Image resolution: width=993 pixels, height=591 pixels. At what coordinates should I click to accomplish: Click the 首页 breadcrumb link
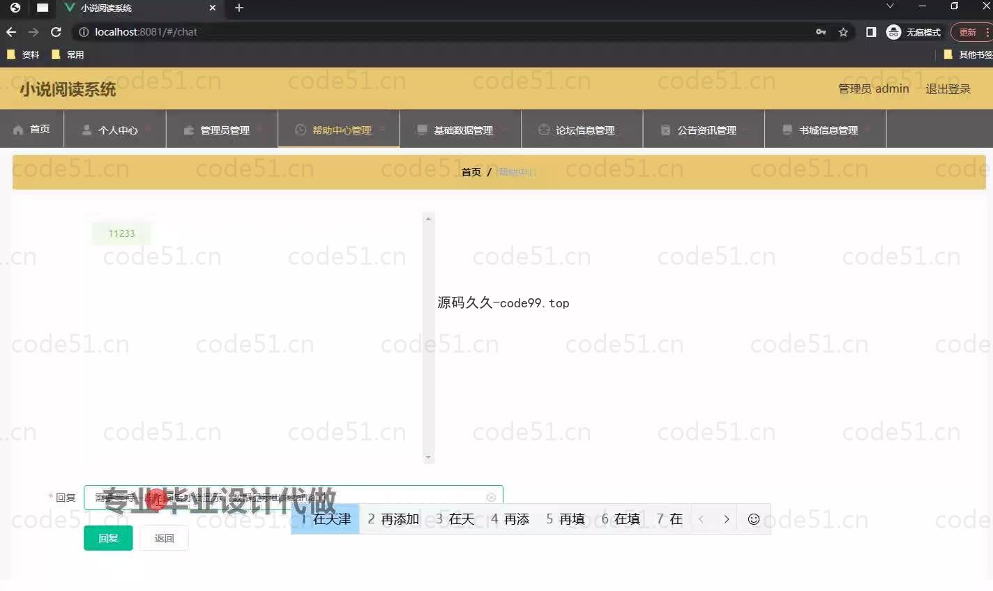(x=471, y=172)
